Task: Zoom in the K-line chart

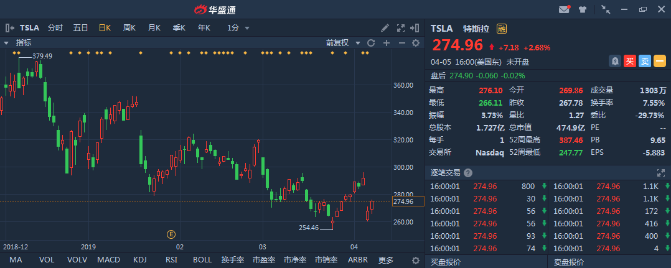Action: pos(387,43)
